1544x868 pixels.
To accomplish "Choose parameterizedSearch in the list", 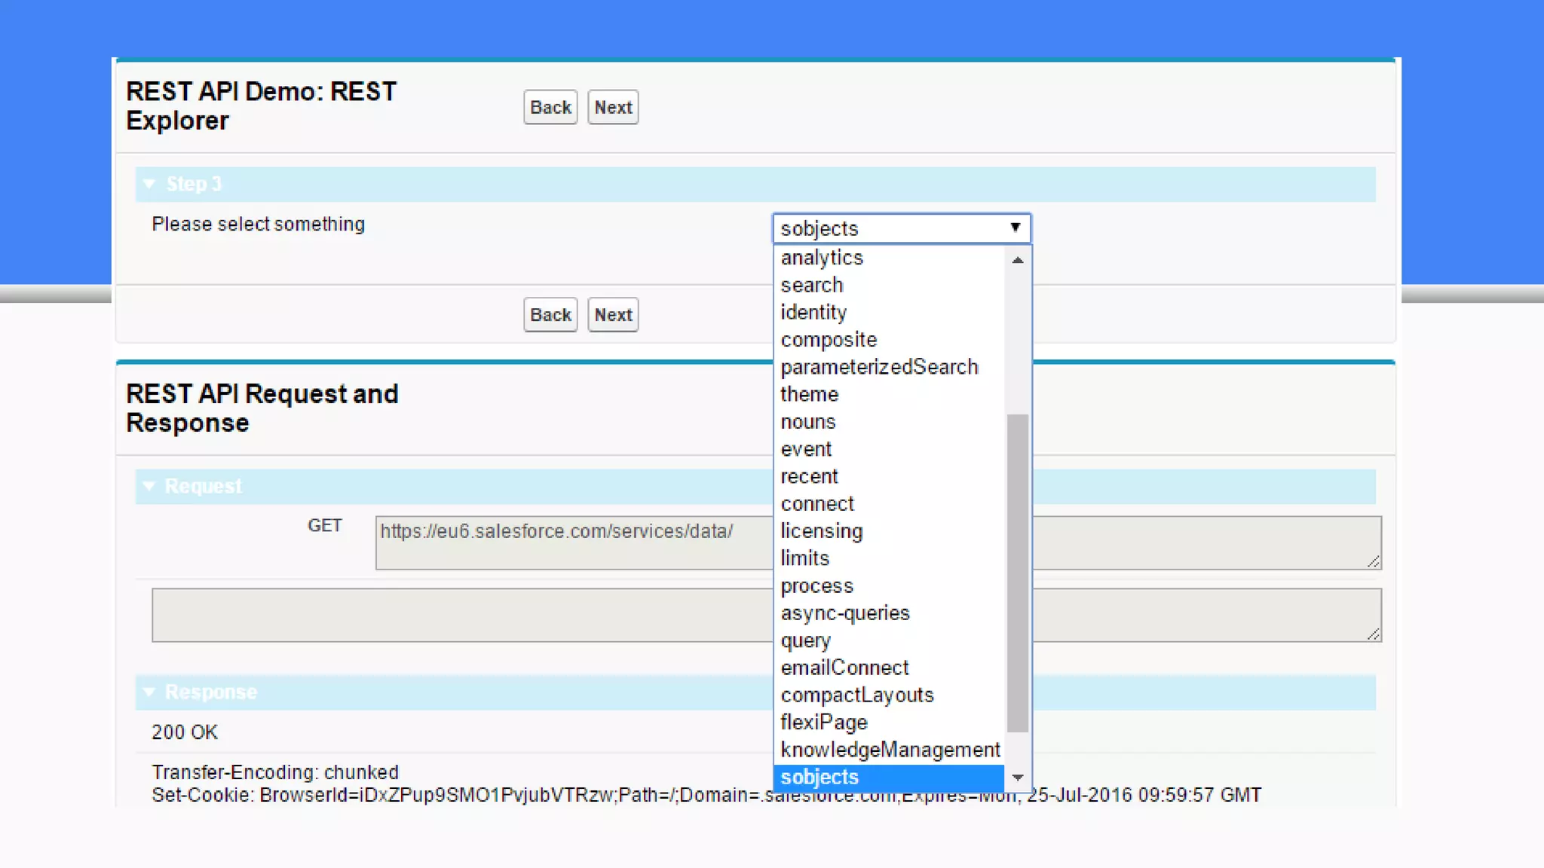I will [x=879, y=367].
